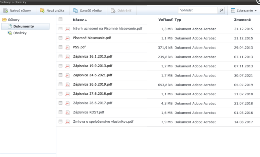This screenshot has width=260, height=157.
Task: Click the Súbory root folder icon
Action: pyautogui.click(x=4, y=20)
